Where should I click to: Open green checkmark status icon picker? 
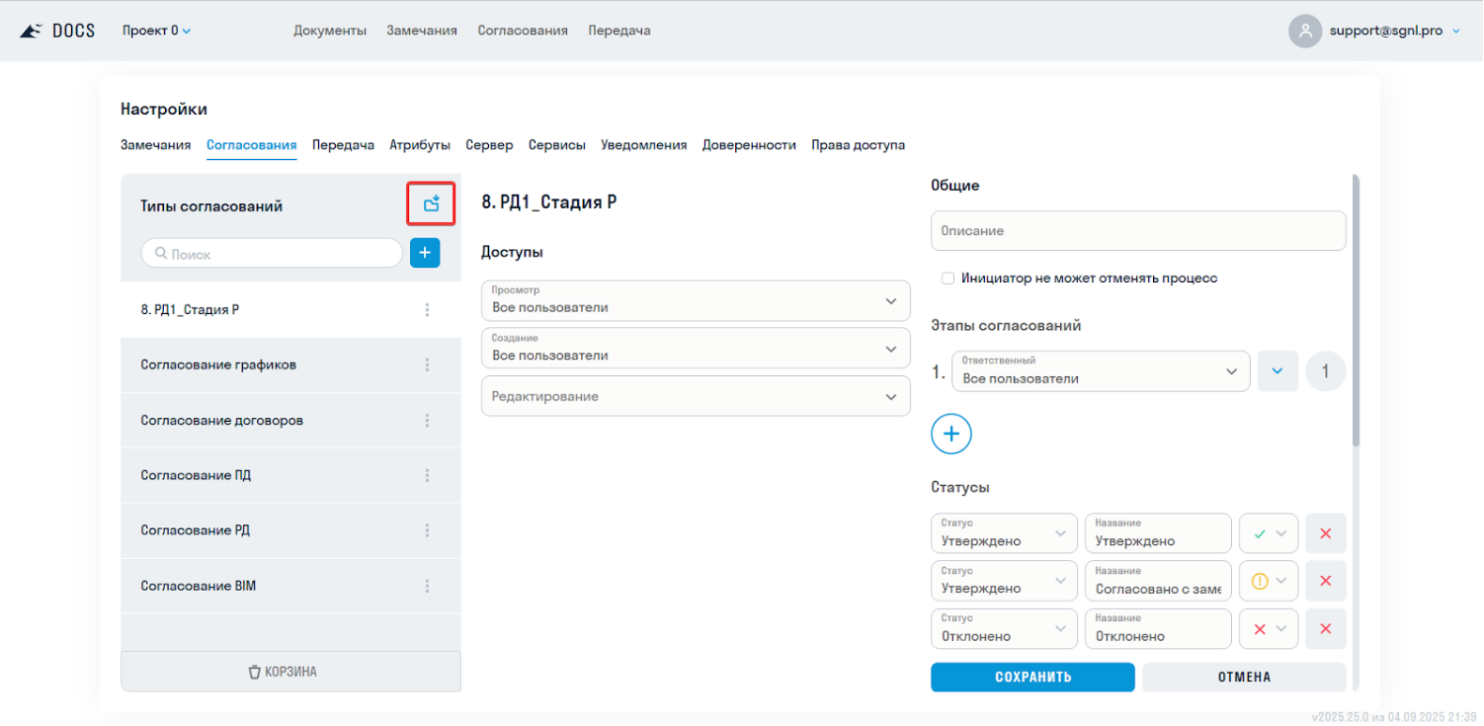pyautogui.click(x=1269, y=533)
